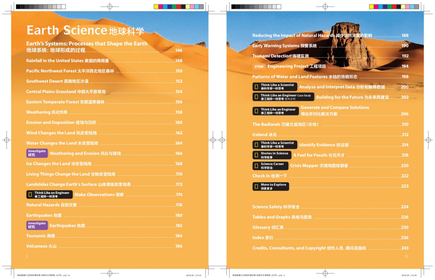Click the magenta swatch in right page color bar

click(x=376, y=6)
